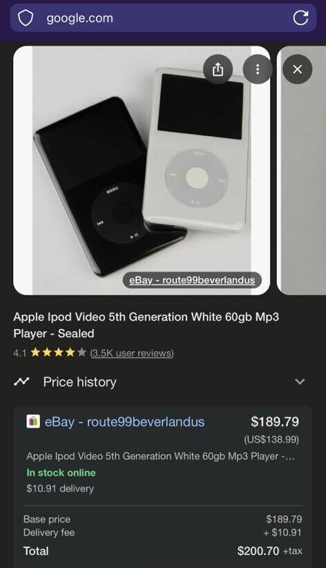
Task: Tap the Total $200.70 row
Action: pos(162,551)
